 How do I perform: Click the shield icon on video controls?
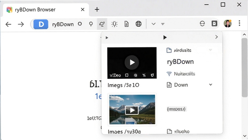[152, 75]
